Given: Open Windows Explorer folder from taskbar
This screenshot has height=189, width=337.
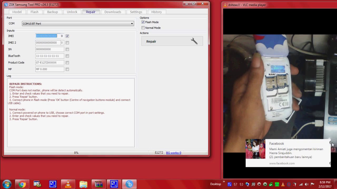Looking at the screenshot, I should pyautogui.click(x=83, y=184).
